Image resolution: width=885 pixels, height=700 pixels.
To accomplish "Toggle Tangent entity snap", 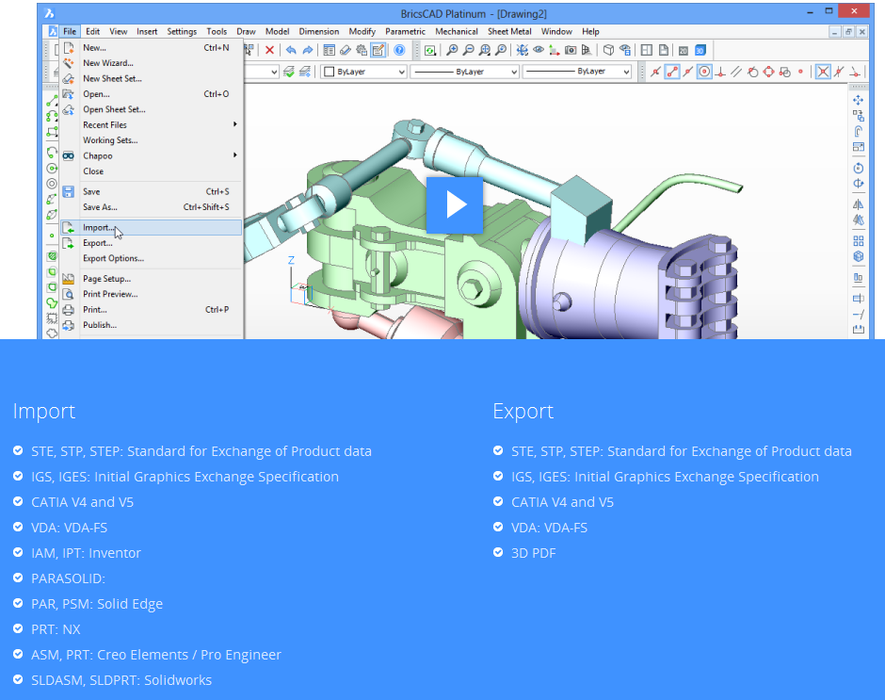I will pos(752,72).
